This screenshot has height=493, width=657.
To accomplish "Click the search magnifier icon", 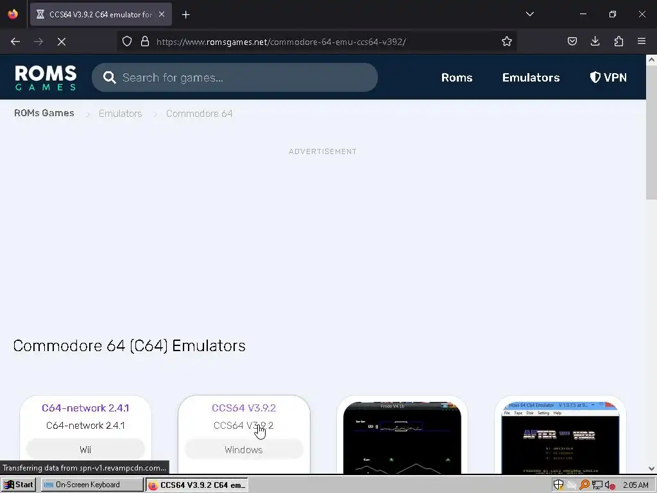I will tap(109, 78).
